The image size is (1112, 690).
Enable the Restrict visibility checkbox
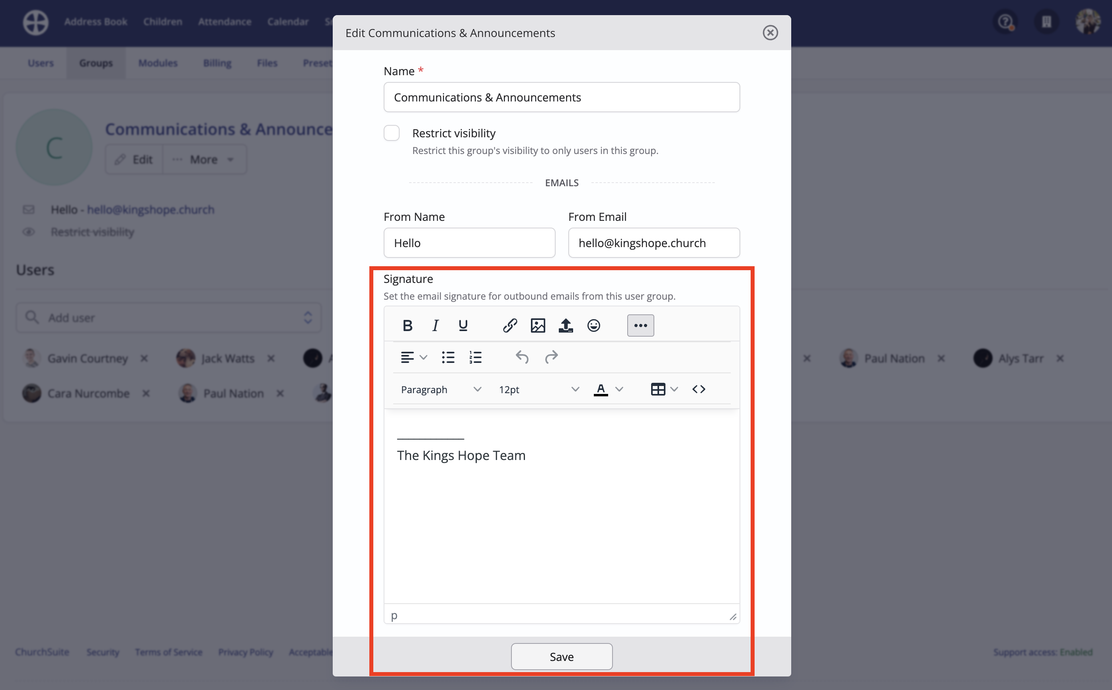point(391,133)
